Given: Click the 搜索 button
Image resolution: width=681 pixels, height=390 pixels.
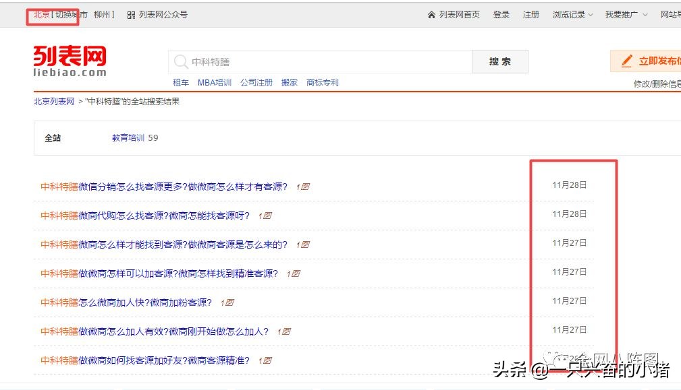Looking at the screenshot, I should pyautogui.click(x=500, y=61).
